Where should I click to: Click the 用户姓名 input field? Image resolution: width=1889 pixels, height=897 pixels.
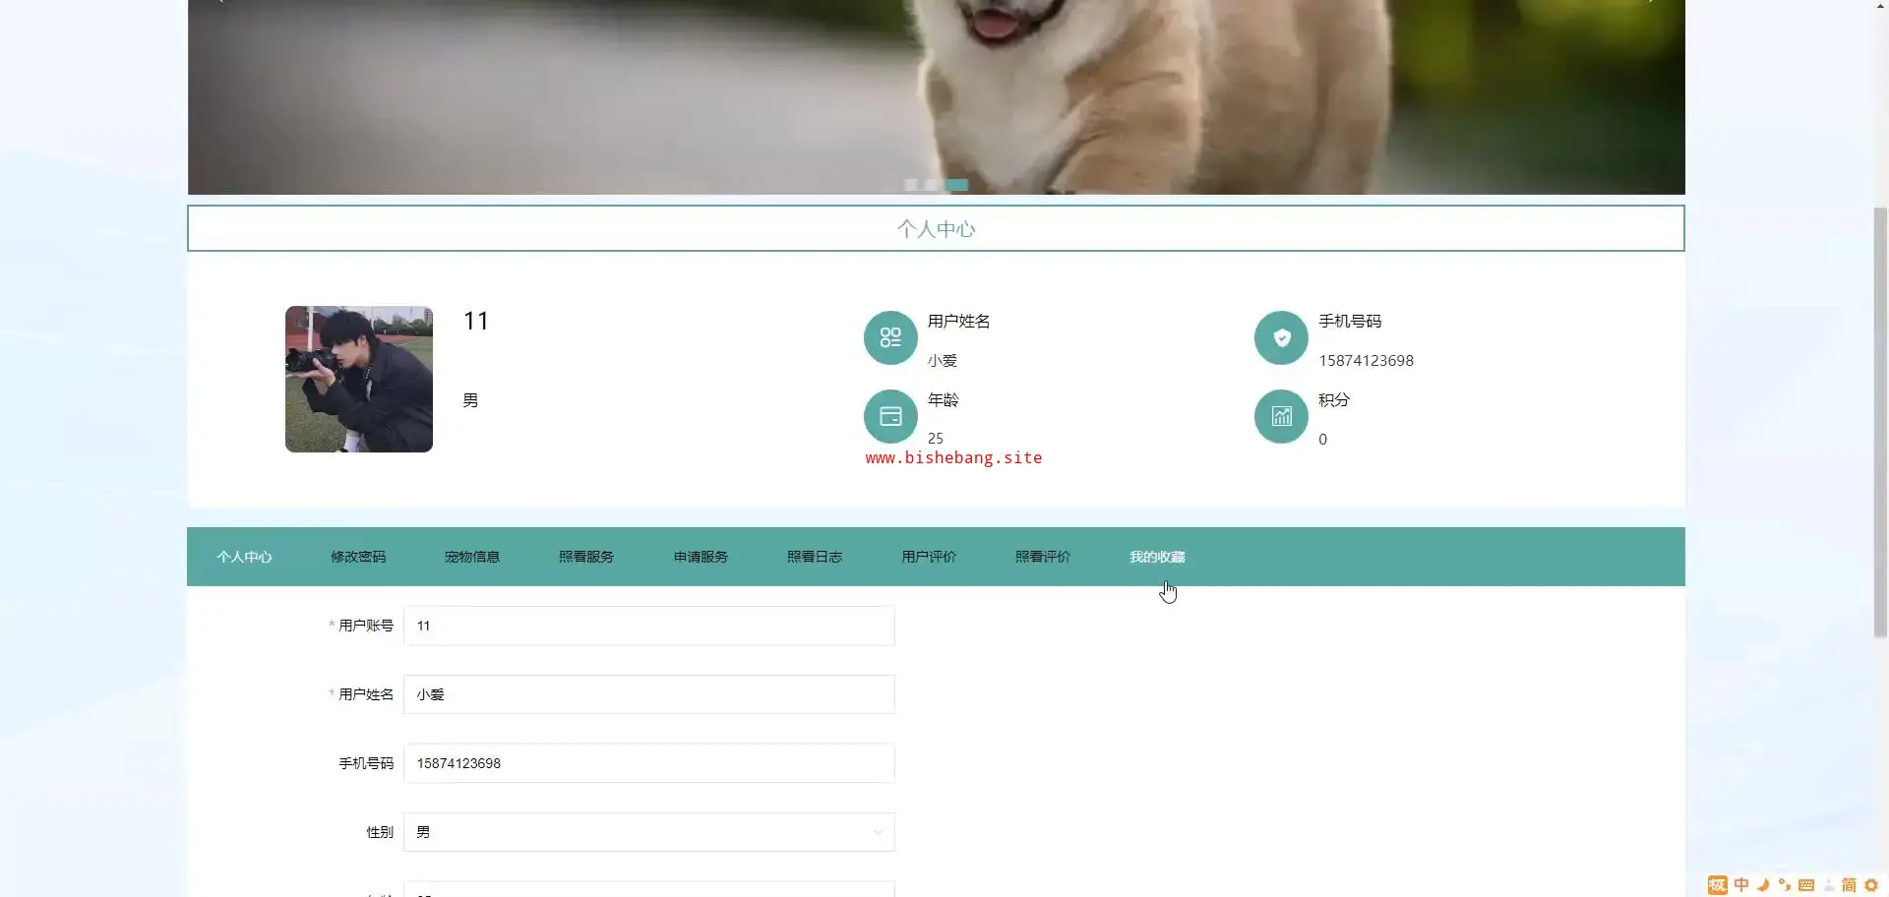point(649,694)
